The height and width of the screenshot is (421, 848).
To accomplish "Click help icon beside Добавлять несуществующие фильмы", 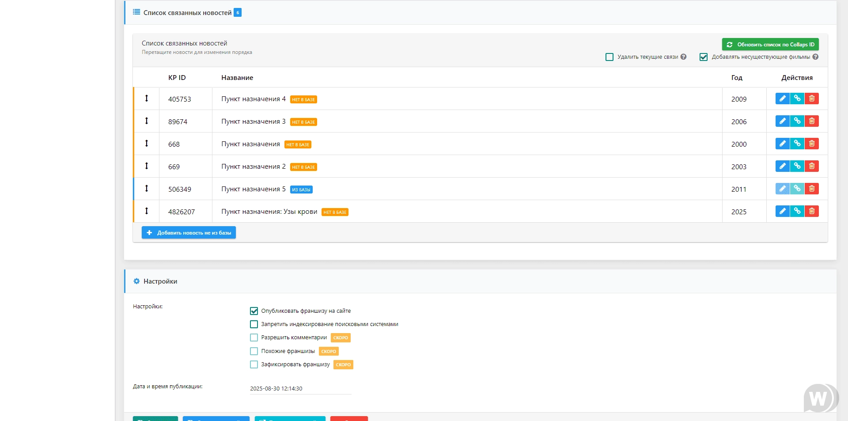I will pos(815,57).
